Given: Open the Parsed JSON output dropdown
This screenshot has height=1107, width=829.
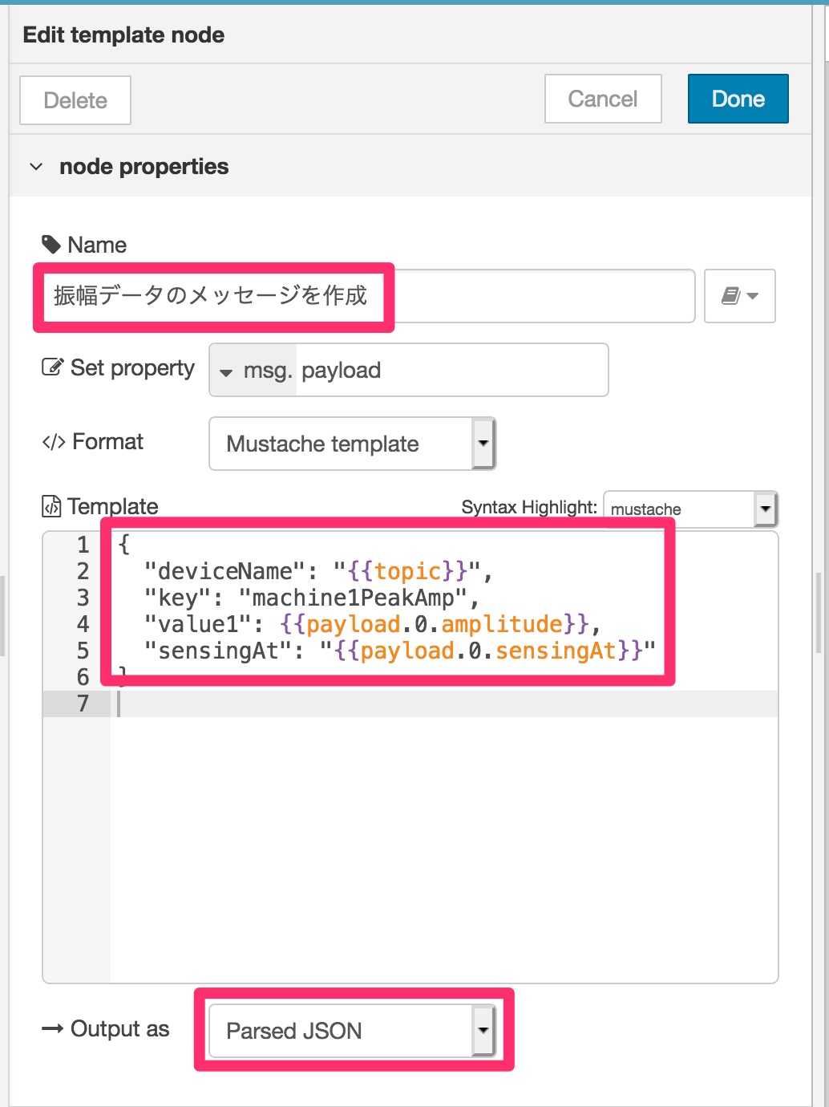Looking at the screenshot, I should [353, 1031].
